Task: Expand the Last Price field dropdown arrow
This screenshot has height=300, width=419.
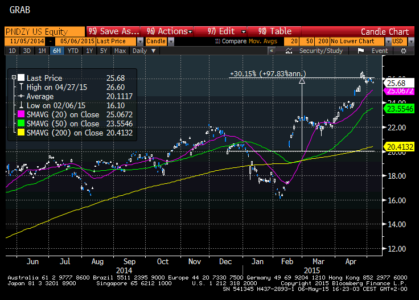Action: coord(140,42)
